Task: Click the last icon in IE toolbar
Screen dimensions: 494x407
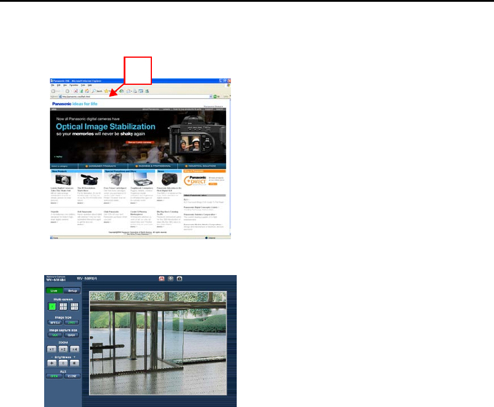Action: pyautogui.click(x=147, y=91)
